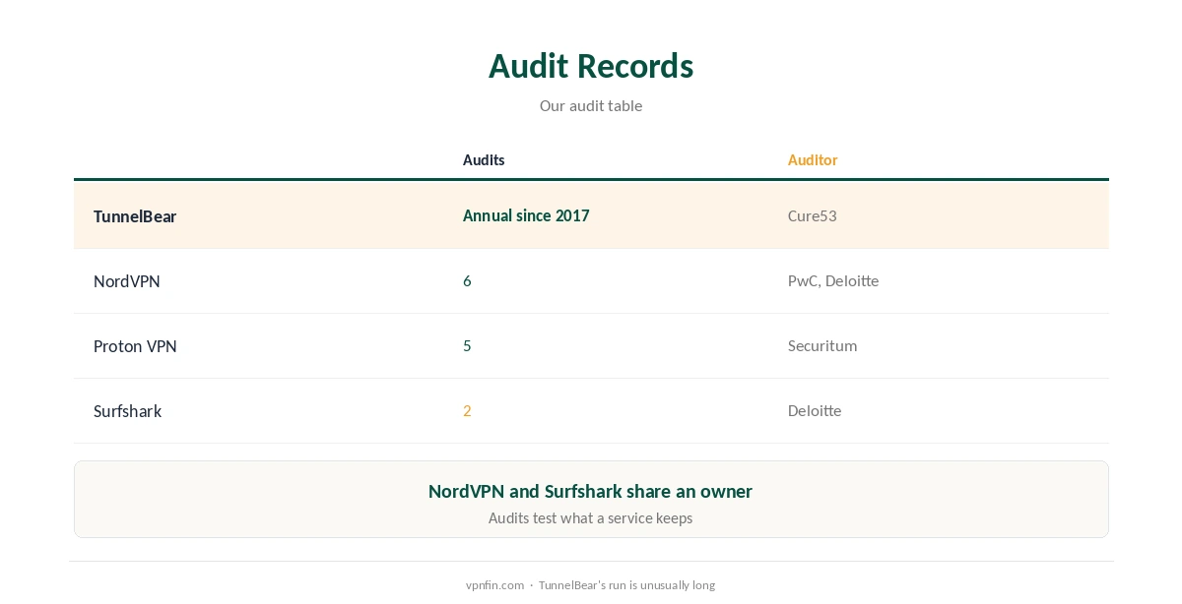
Task: Select the TunnelBear row name
Action: point(135,215)
